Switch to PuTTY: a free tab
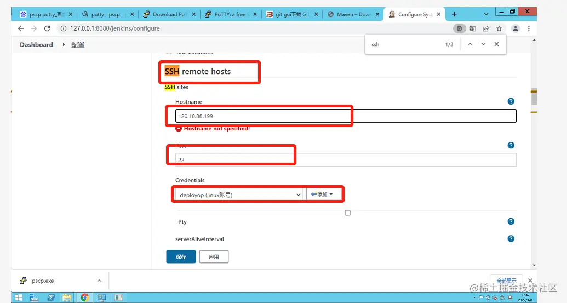 point(230,14)
